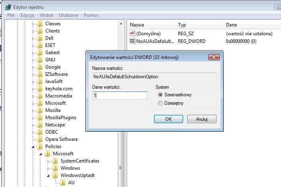Click the (Domyślna) string value icon

[x=132, y=33]
